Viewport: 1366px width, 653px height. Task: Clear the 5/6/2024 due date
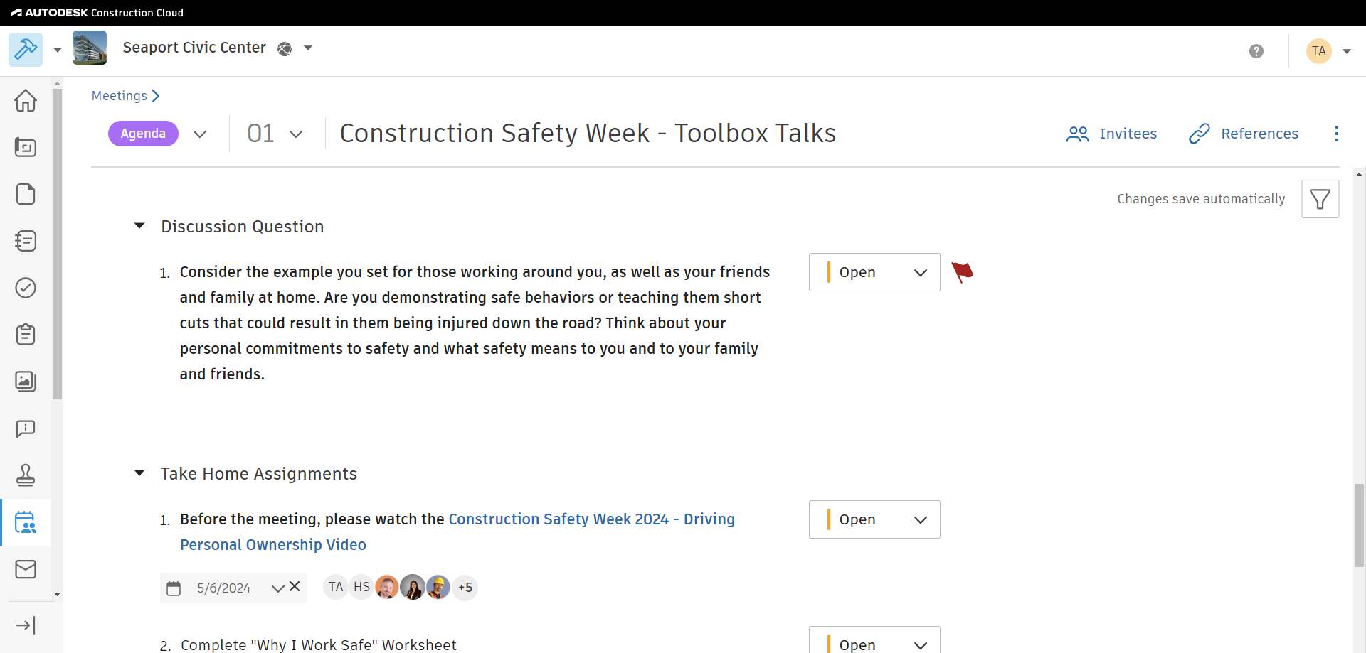(295, 587)
